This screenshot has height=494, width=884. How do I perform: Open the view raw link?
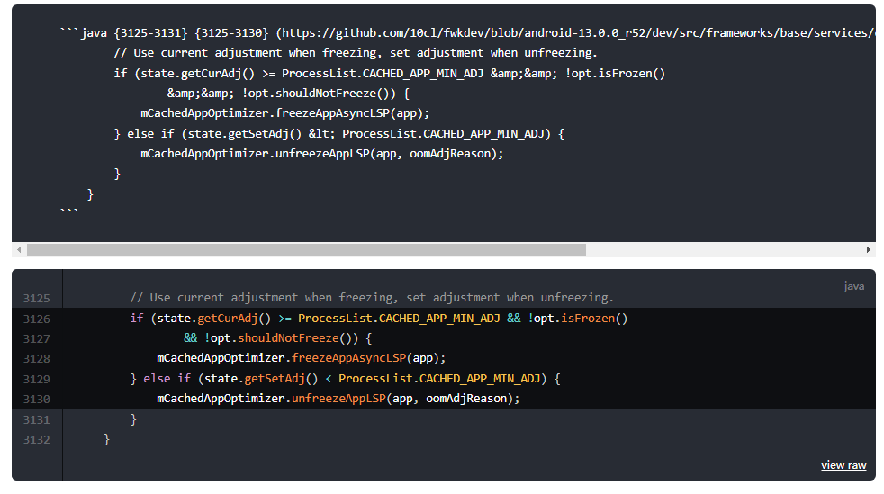843,465
